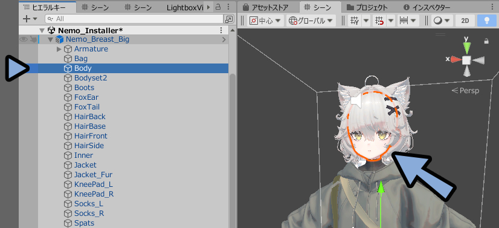Expand the Armature tree item

pyautogui.click(x=59, y=49)
